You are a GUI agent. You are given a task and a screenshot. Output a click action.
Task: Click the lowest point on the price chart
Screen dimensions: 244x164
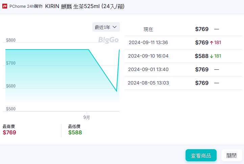click(117, 91)
